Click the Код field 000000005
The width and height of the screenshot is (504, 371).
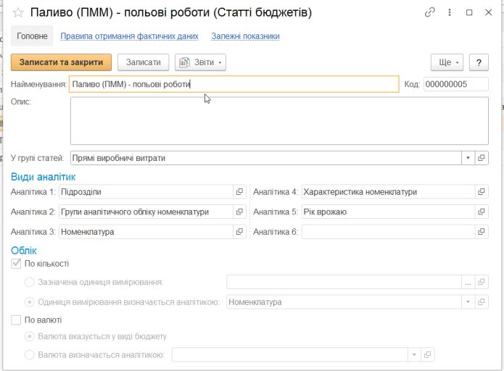pos(456,84)
